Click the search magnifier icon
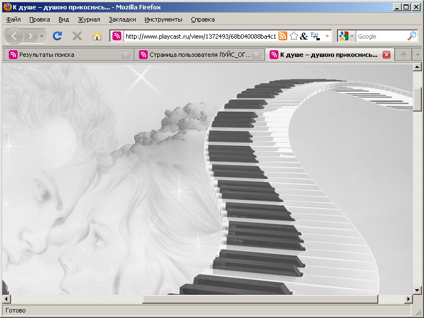424x318 pixels. pos(411,36)
